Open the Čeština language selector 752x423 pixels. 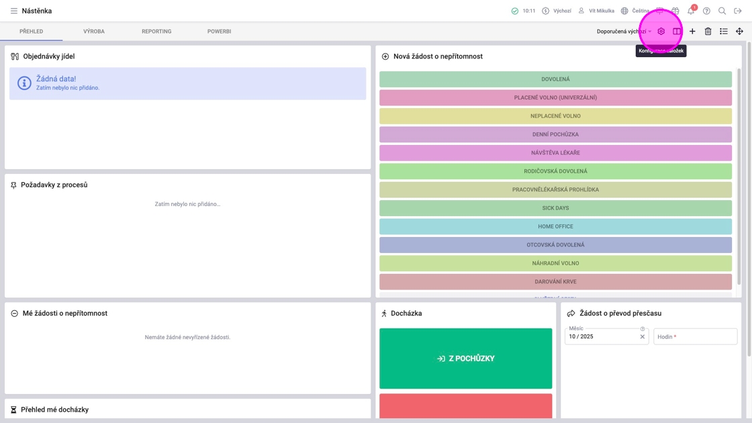(635, 11)
